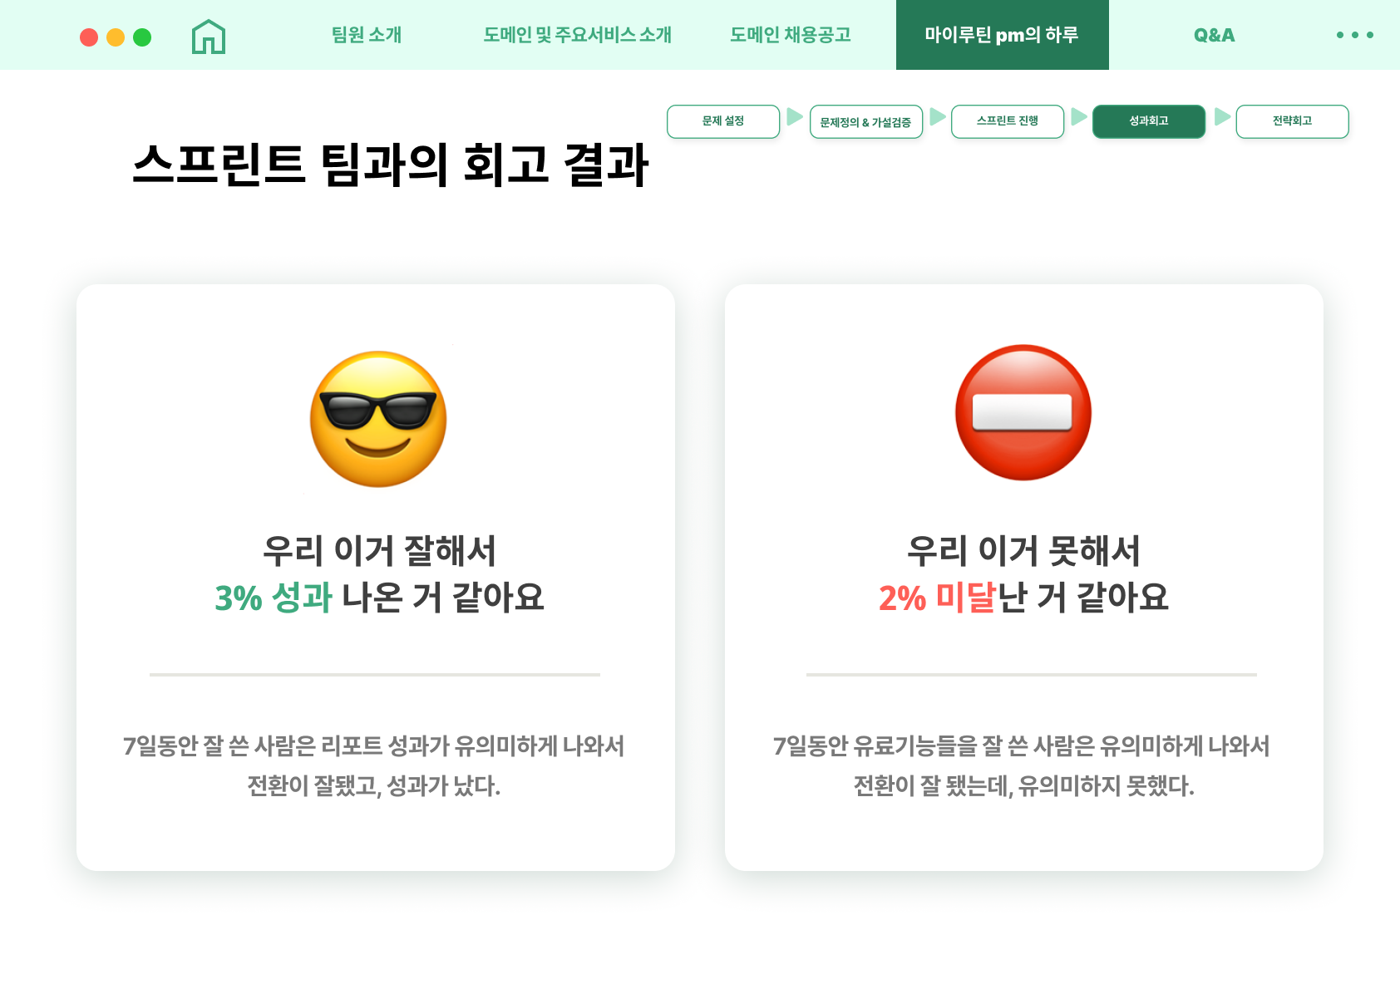Open the 도메인 및 주요서비스 소개 tab
The height and width of the screenshot is (989, 1400).
click(578, 35)
